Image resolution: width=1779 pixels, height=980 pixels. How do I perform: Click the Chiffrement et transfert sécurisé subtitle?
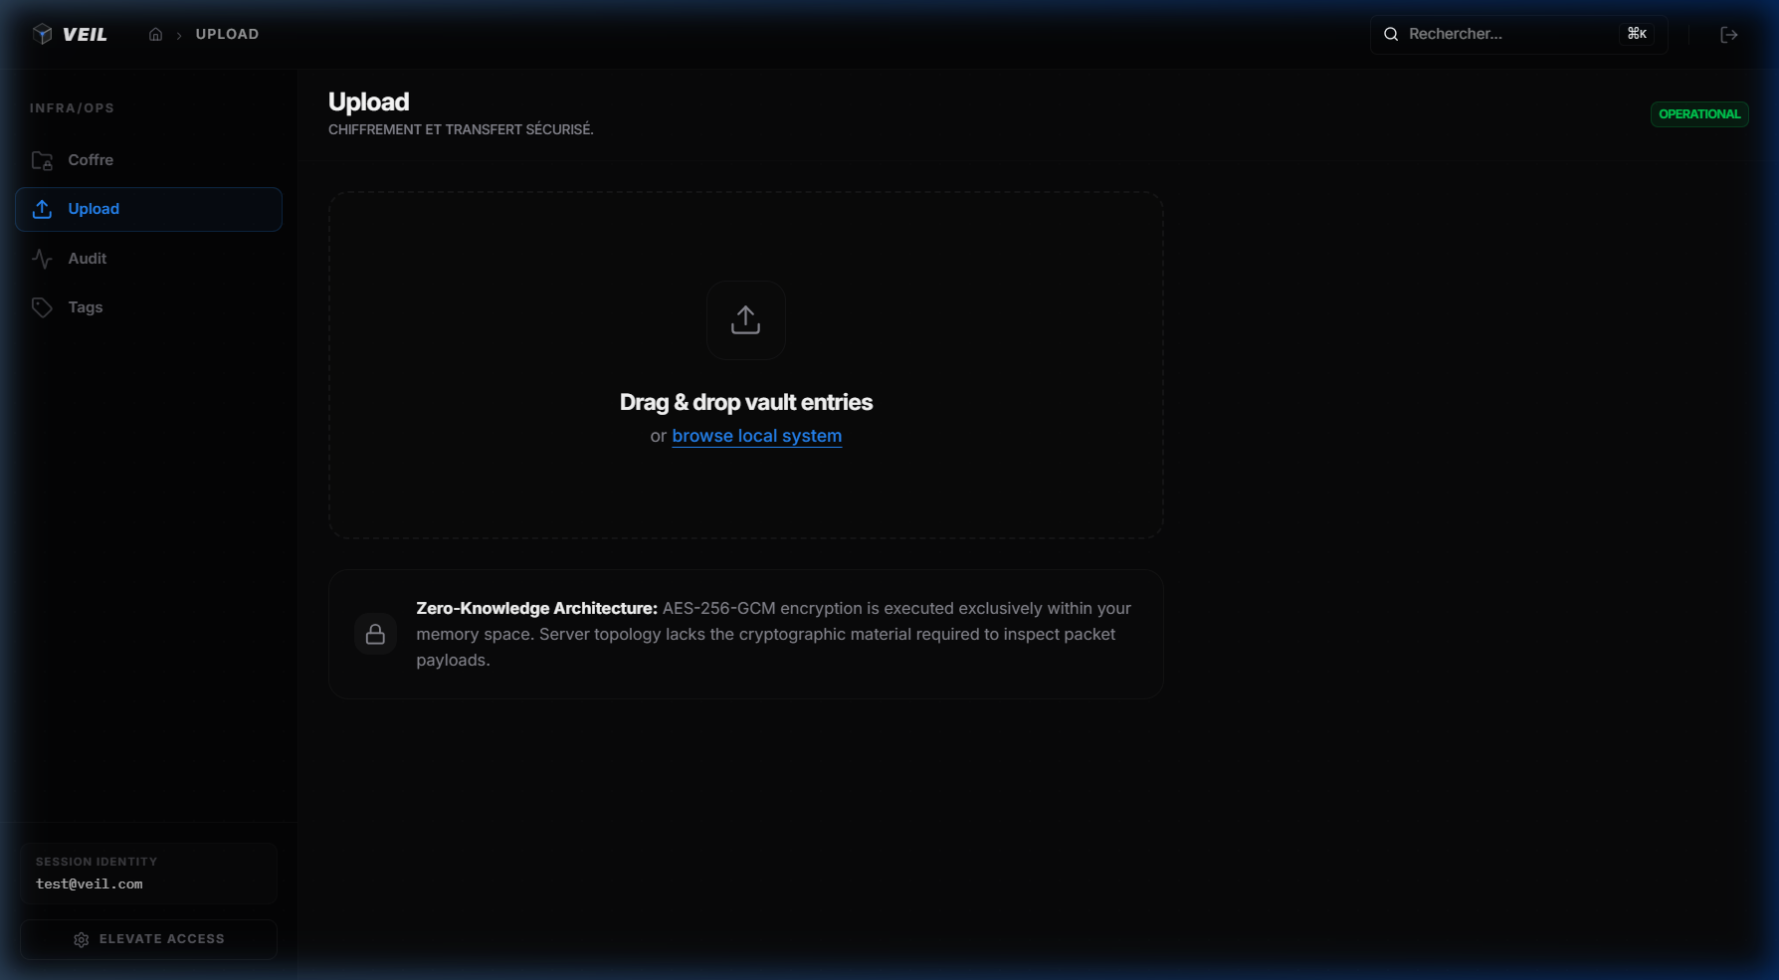461,129
